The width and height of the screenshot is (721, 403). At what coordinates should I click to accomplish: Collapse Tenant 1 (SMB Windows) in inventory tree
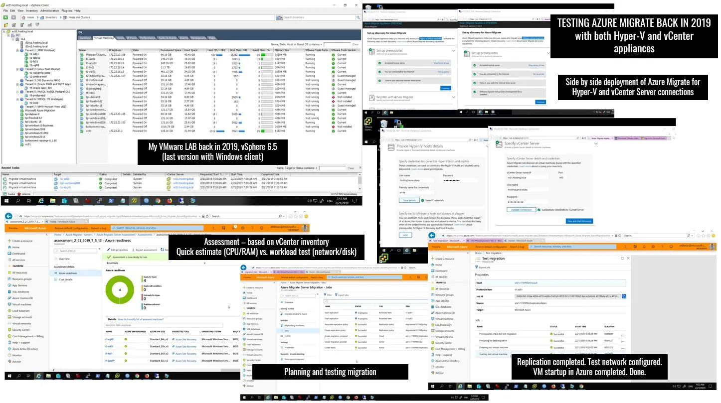[x=18, y=50]
